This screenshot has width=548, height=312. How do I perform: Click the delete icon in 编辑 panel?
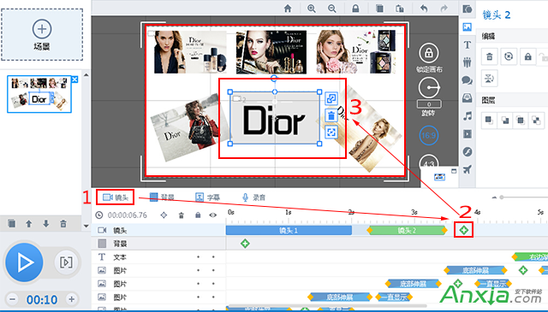coord(489,56)
